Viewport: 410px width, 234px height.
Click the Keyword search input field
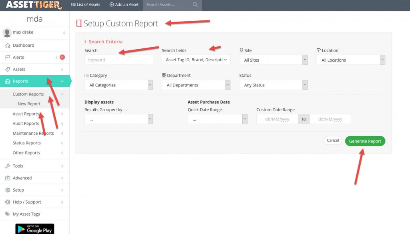pyautogui.click(x=119, y=60)
